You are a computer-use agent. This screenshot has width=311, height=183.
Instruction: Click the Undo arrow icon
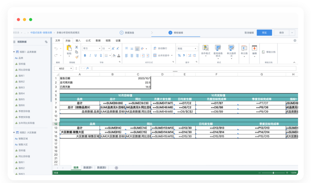click(x=56, y=49)
